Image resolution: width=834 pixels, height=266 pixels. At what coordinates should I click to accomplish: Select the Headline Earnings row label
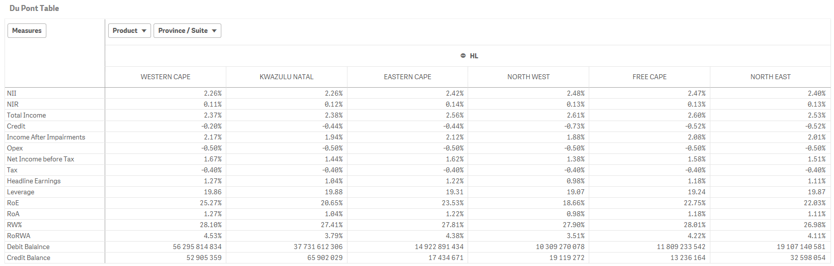(34, 181)
